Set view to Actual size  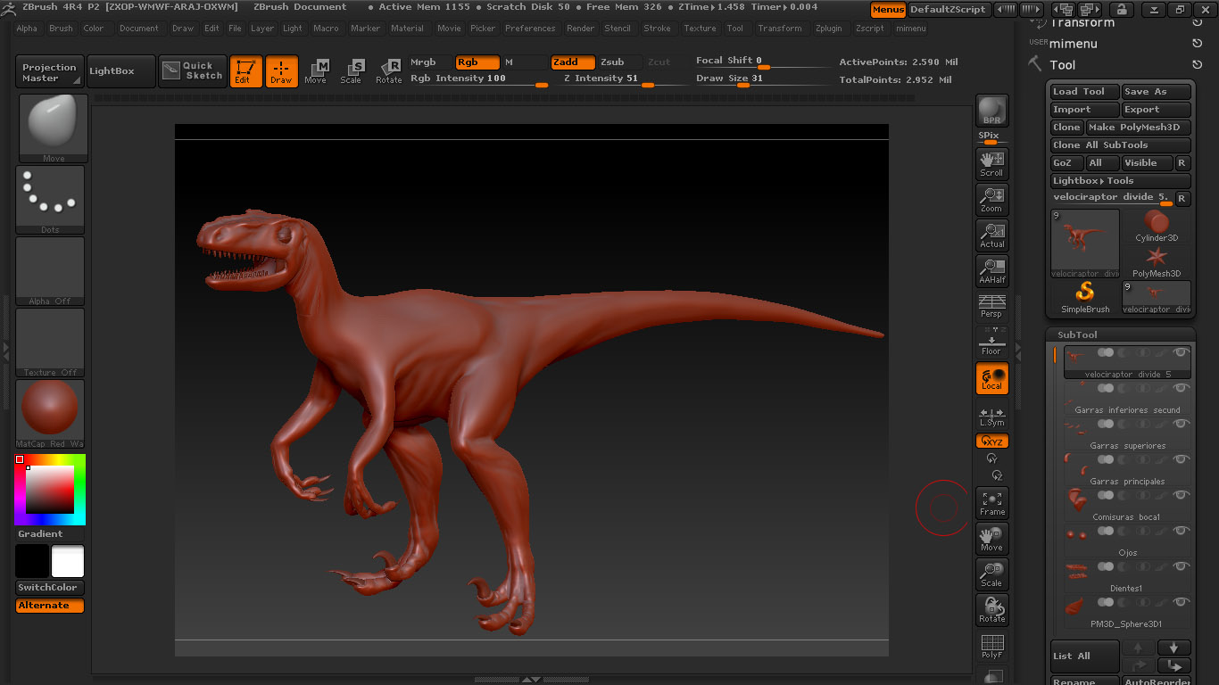click(991, 235)
